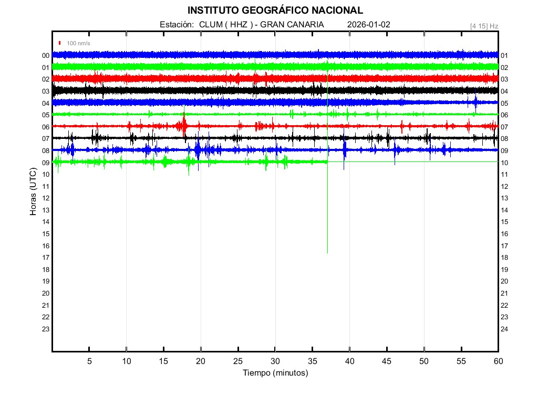Click the 09 hour label on left axis
The image size is (538, 404).
(x=46, y=163)
